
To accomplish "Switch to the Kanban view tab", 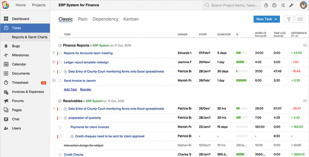I will (x=131, y=19).
